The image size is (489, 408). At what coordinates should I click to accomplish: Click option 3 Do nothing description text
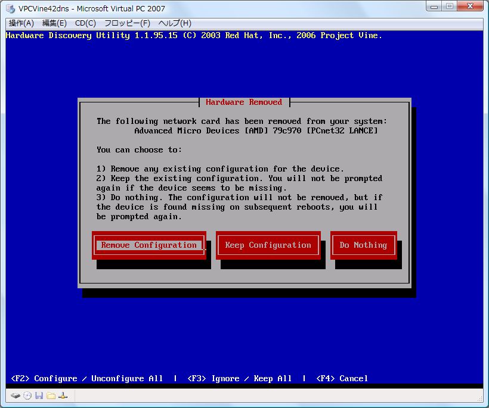pyautogui.click(x=239, y=207)
